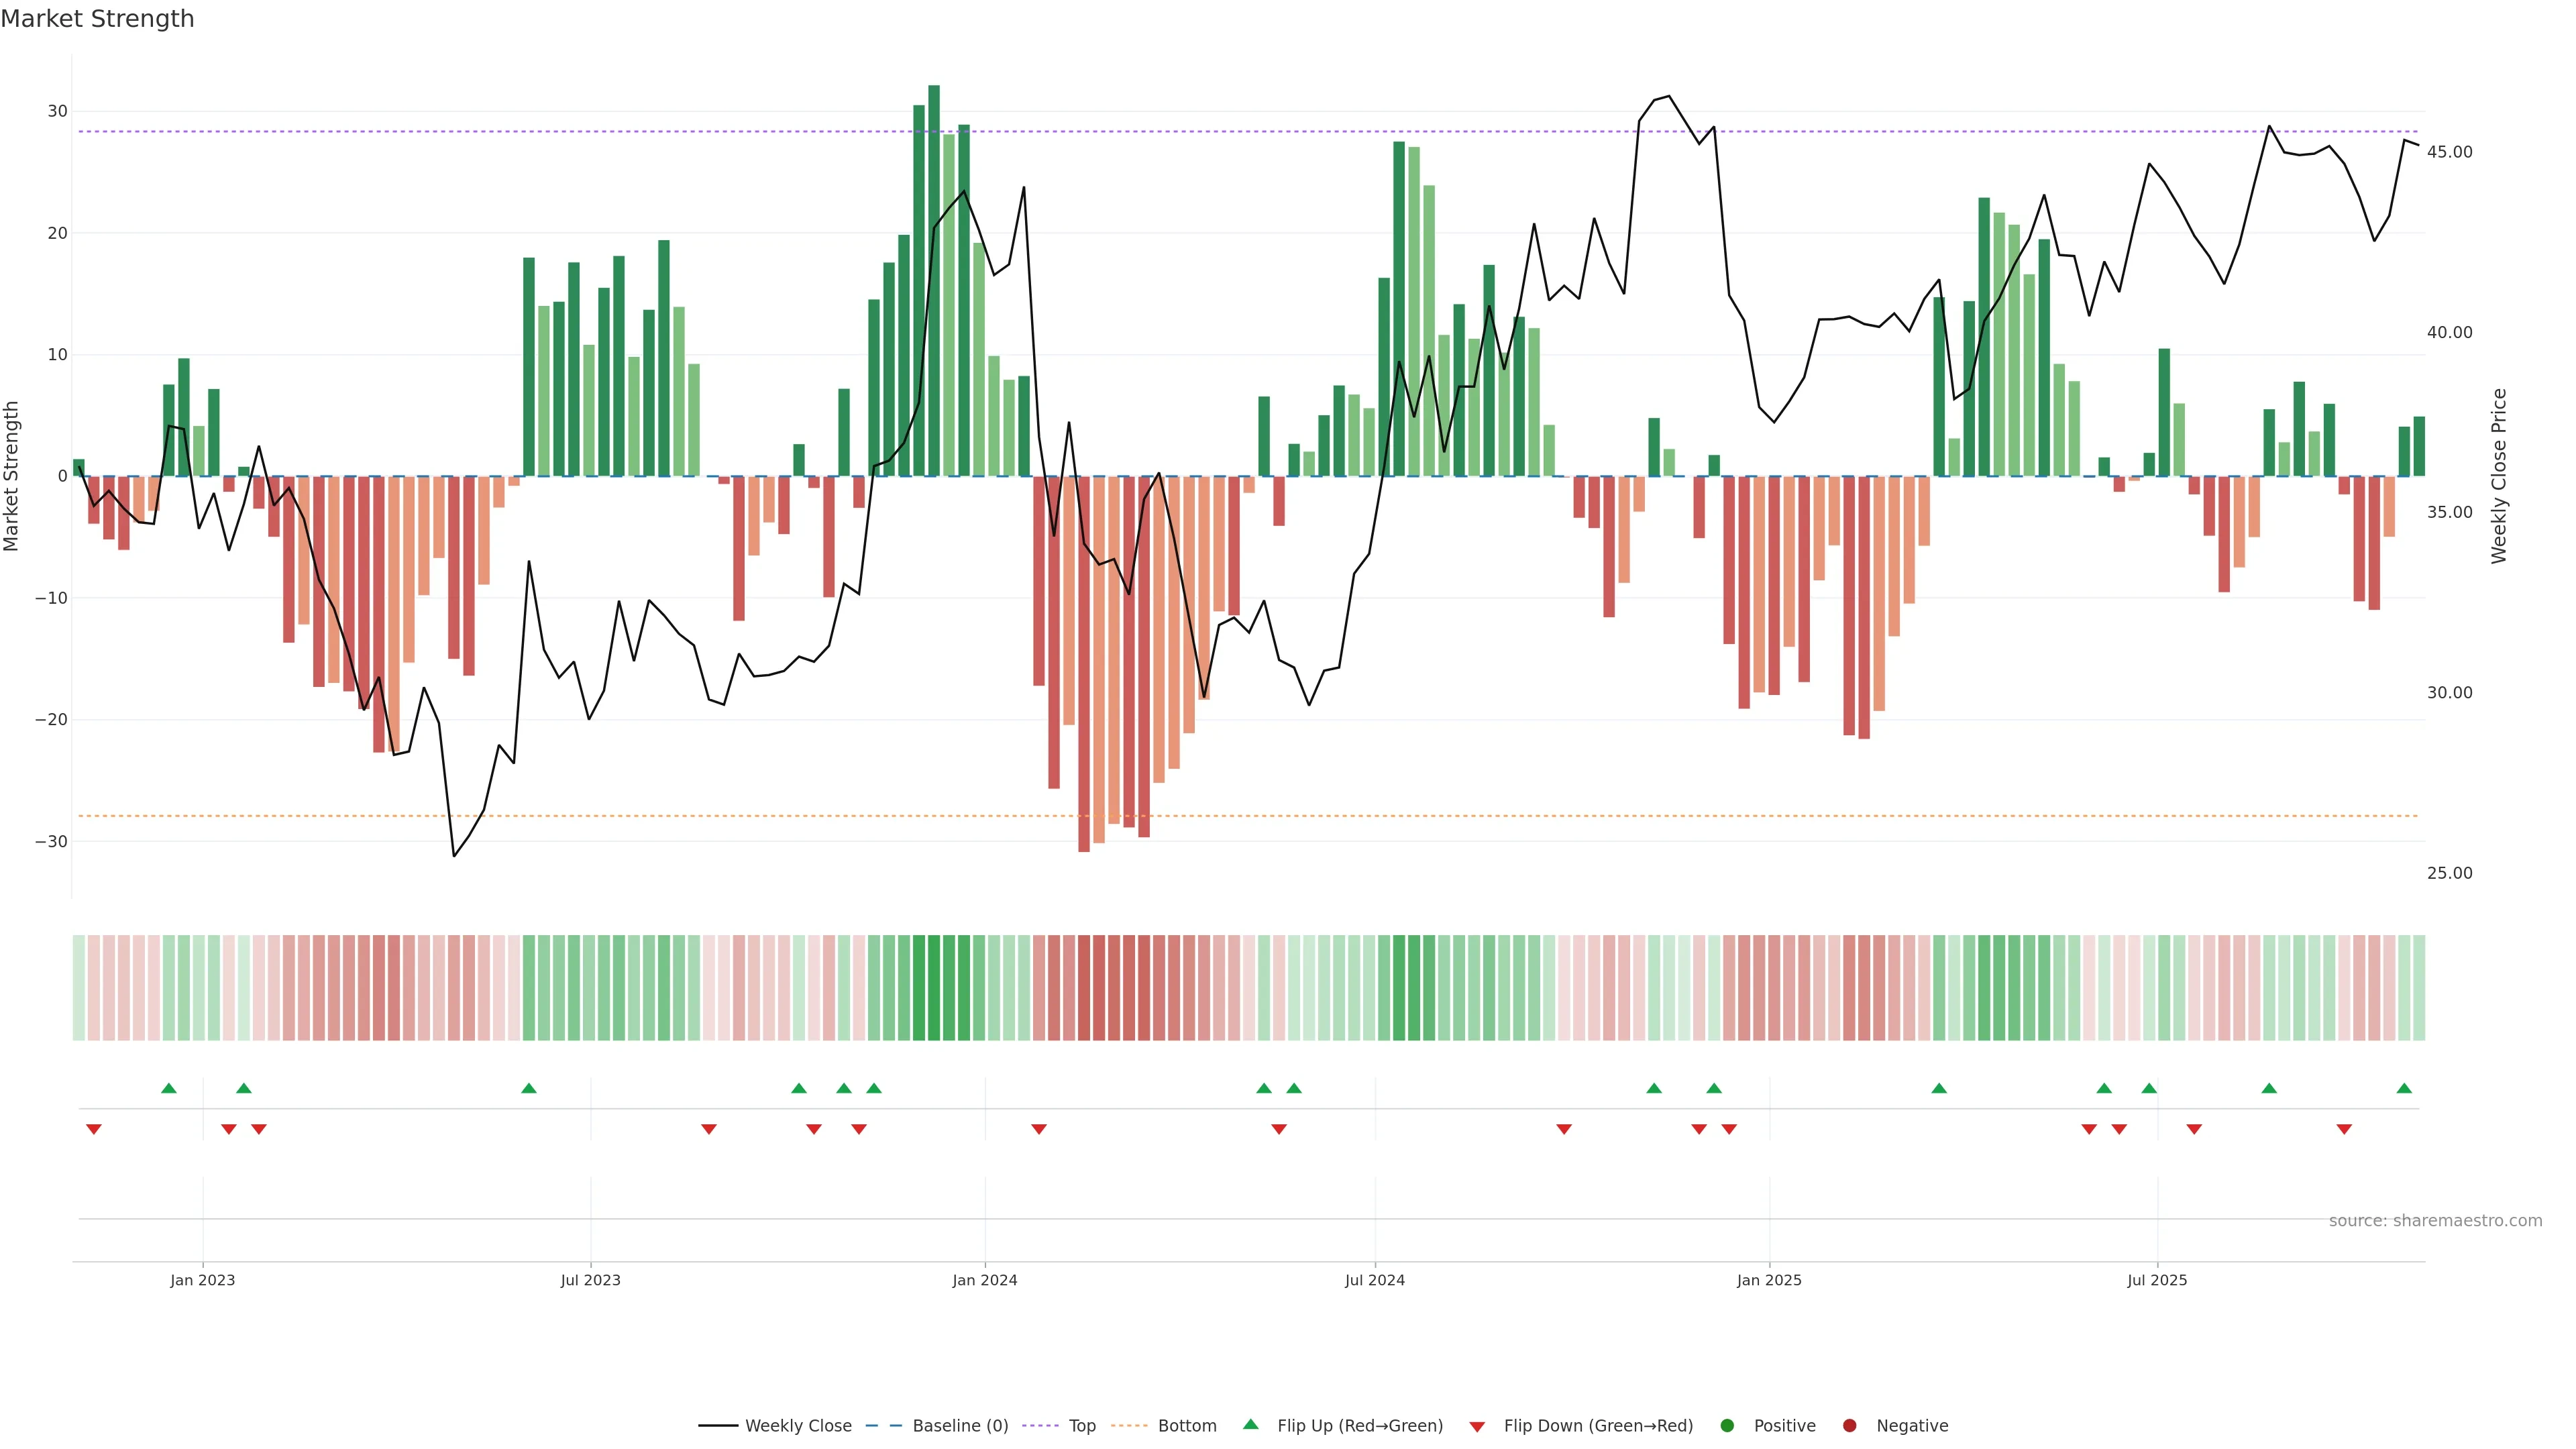The width and height of the screenshot is (2576, 1449).
Task: Click the Jul 2025 x-axis label
Action: point(2157,1280)
